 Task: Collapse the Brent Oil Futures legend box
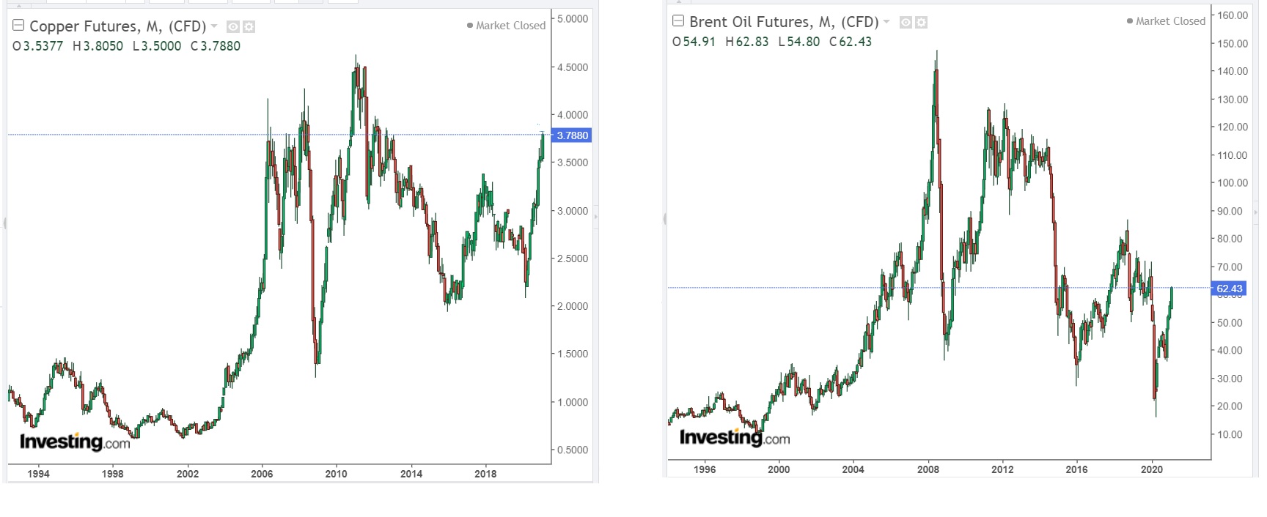(x=678, y=21)
